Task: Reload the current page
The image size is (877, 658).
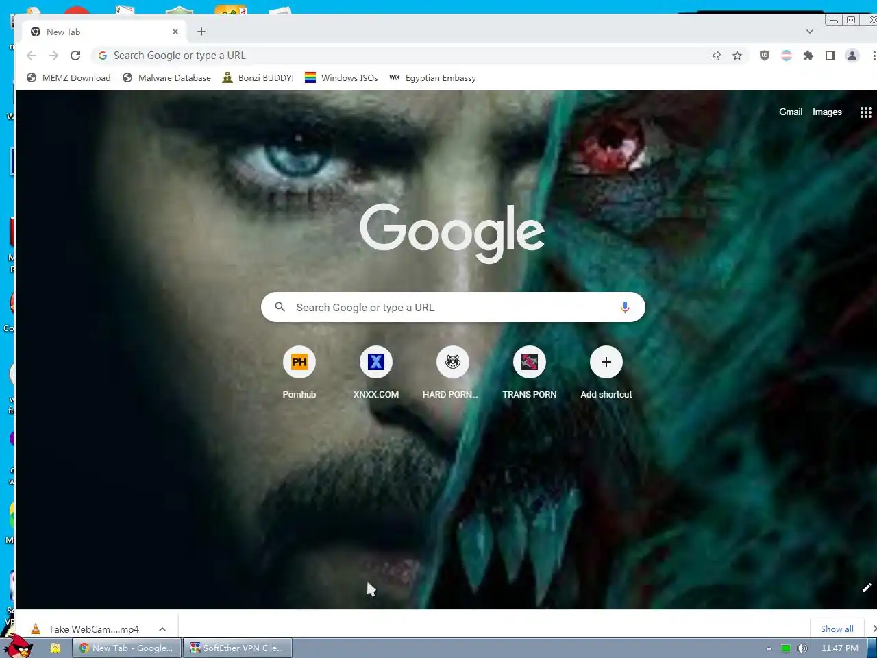Action: click(x=75, y=56)
